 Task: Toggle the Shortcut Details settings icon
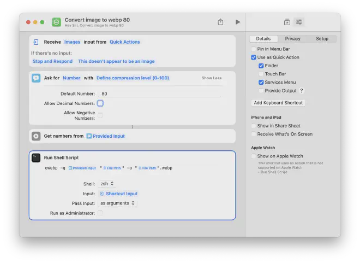(299, 22)
